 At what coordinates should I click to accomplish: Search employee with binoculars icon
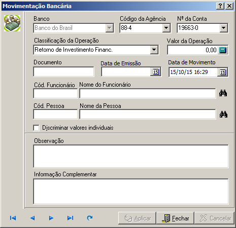pos(223,93)
